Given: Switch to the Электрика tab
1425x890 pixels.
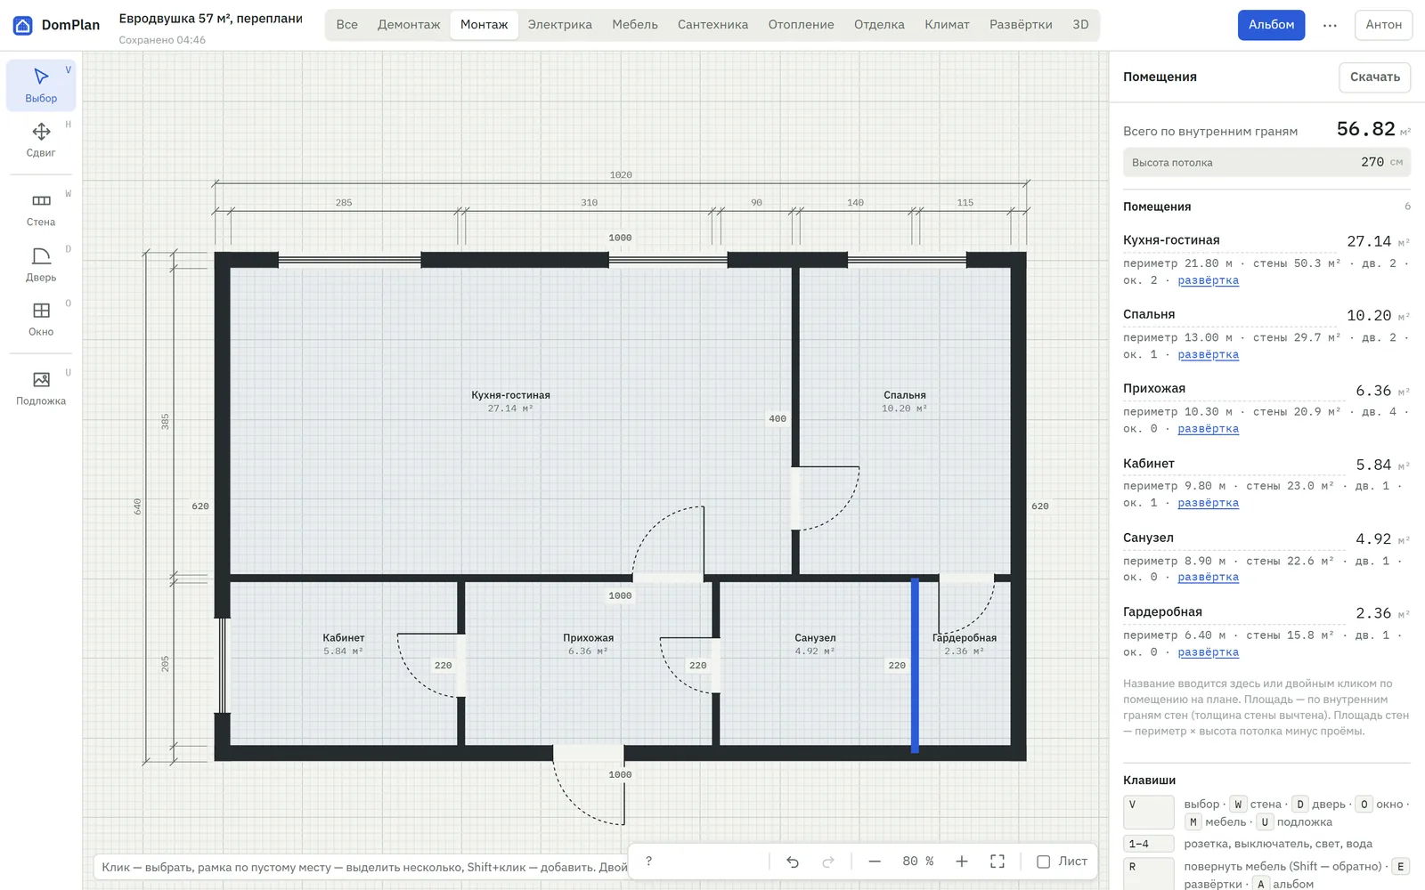Looking at the screenshot, I should click(559, 25).
